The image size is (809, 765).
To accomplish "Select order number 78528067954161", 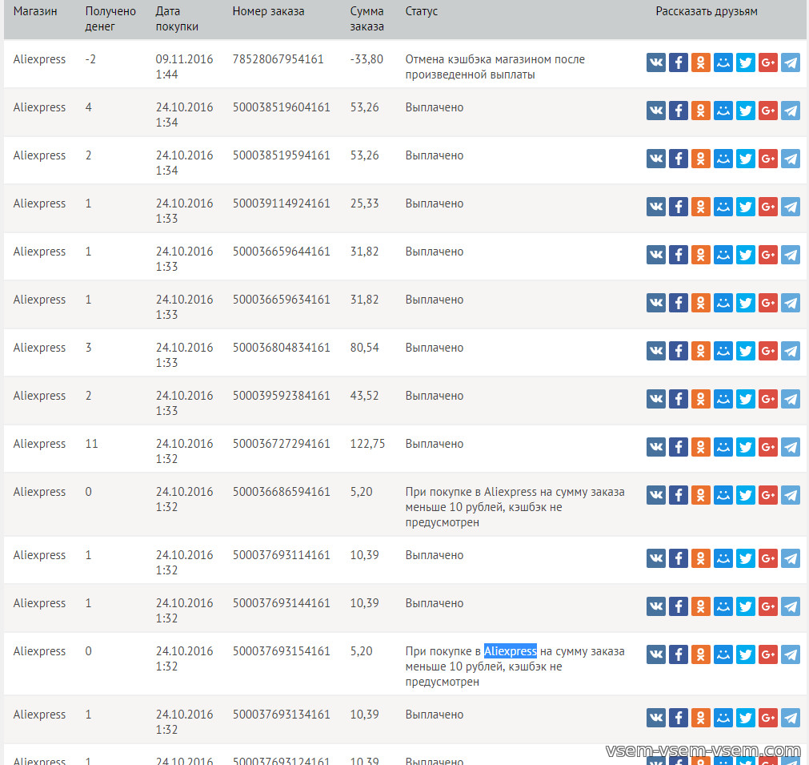I will 278,59.
